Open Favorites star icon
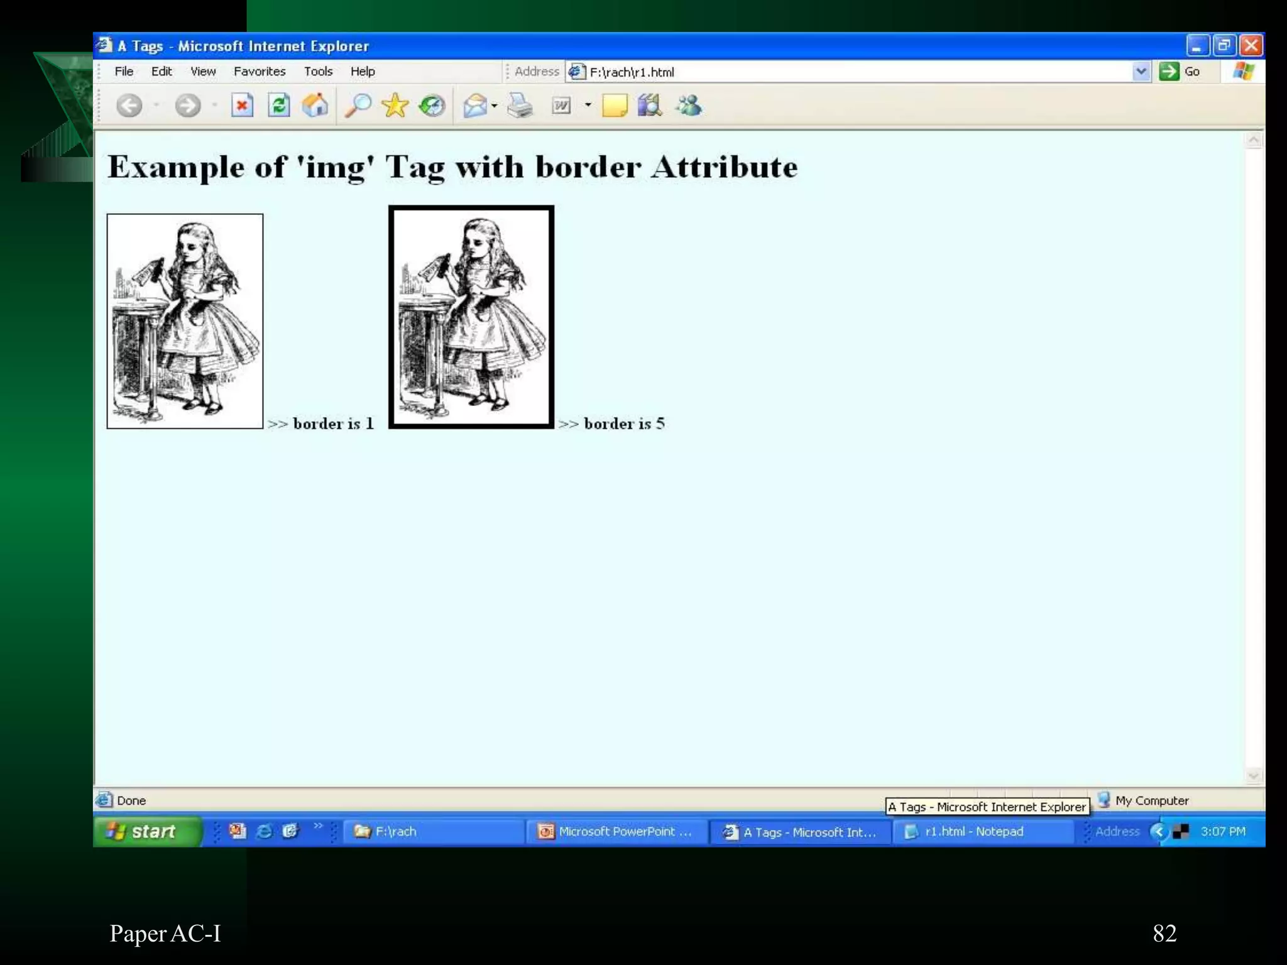Screen dimensions: 1287x965 click(x=395, y=106)
